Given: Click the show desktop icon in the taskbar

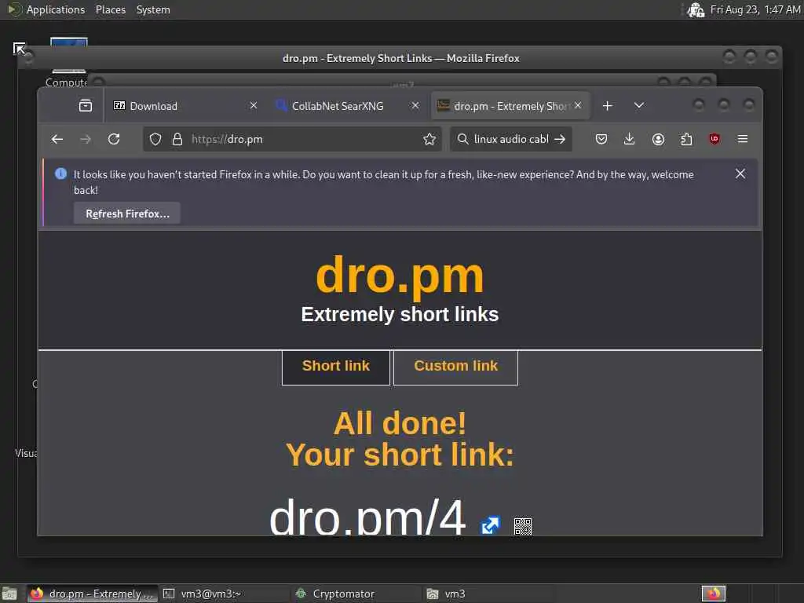Looking at the screenshot, I should pyautogui.click(x=9, y=594).
